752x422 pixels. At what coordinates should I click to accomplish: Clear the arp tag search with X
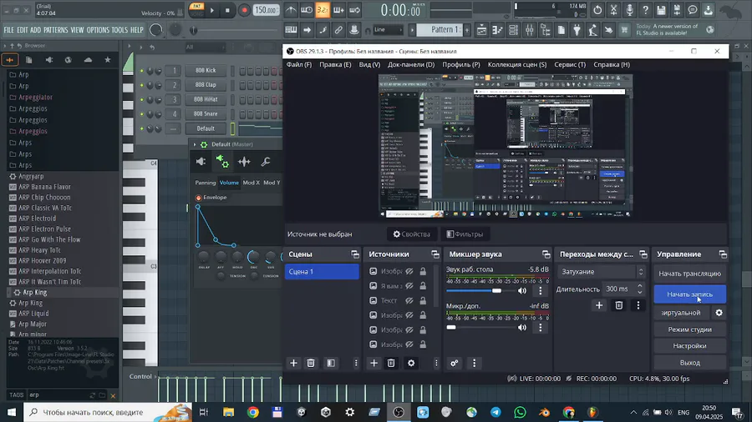click(x=113, y=395)
